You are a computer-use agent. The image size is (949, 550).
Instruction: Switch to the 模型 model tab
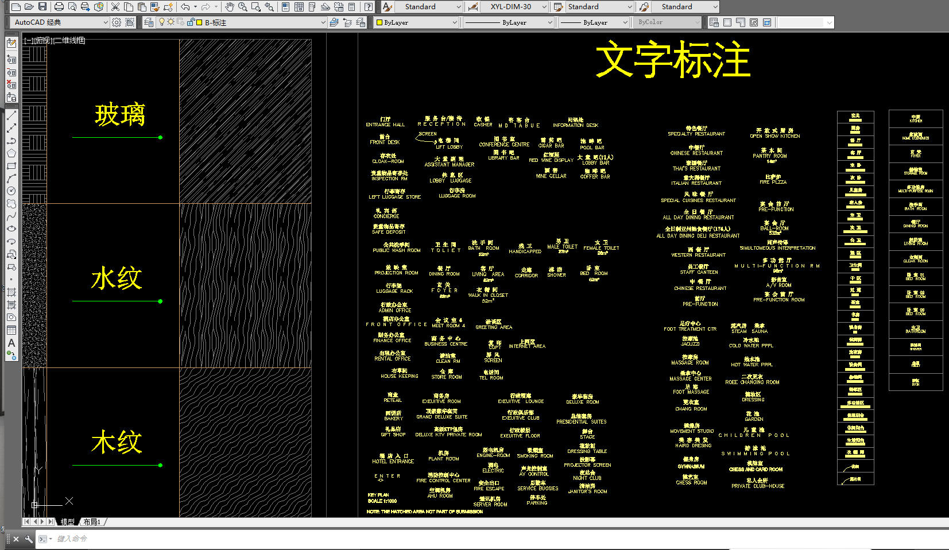68,522
